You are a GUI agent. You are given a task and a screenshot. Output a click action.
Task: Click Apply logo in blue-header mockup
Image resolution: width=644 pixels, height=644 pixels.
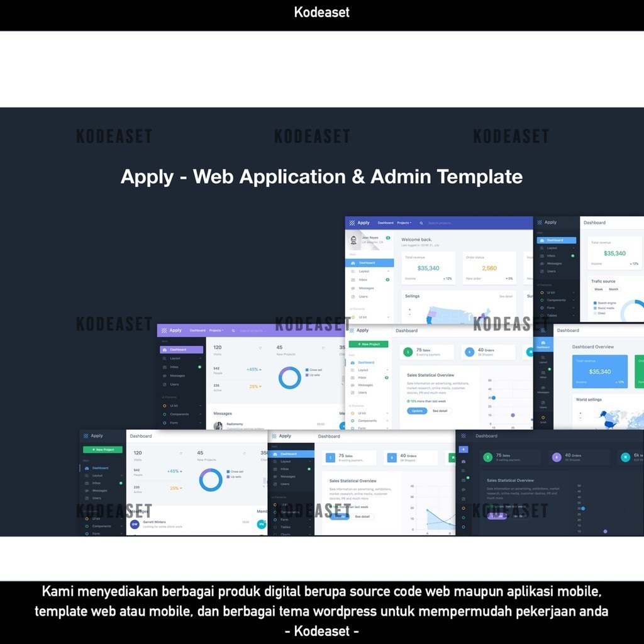[x=359, y=223]
